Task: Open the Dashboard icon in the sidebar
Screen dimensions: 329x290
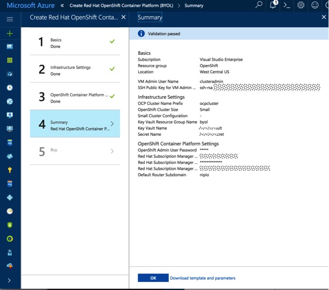Action: pos(10,47)
